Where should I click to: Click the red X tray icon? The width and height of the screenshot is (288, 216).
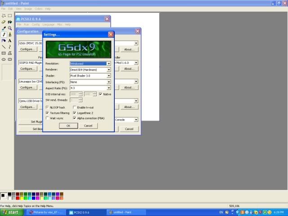pyautogui.click(x=260, y=212)
